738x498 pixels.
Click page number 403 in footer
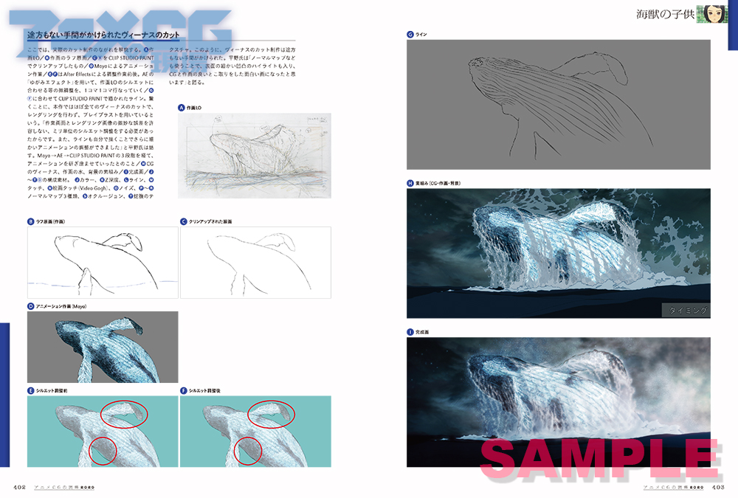point(719,487)
